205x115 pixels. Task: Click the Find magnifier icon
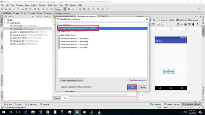coord(35,9)
